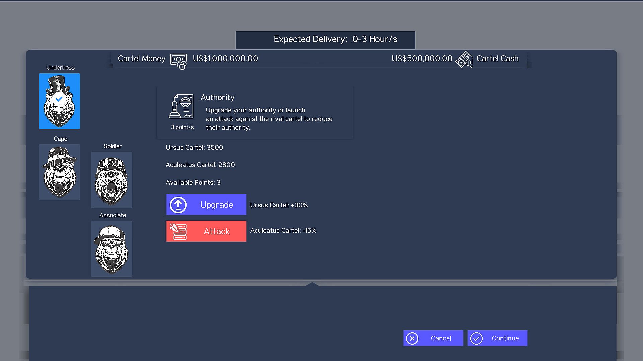
Task: Click the Cancel X circle icon
Action: (412, 338)
